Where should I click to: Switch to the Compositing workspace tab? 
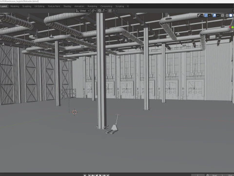106,6
